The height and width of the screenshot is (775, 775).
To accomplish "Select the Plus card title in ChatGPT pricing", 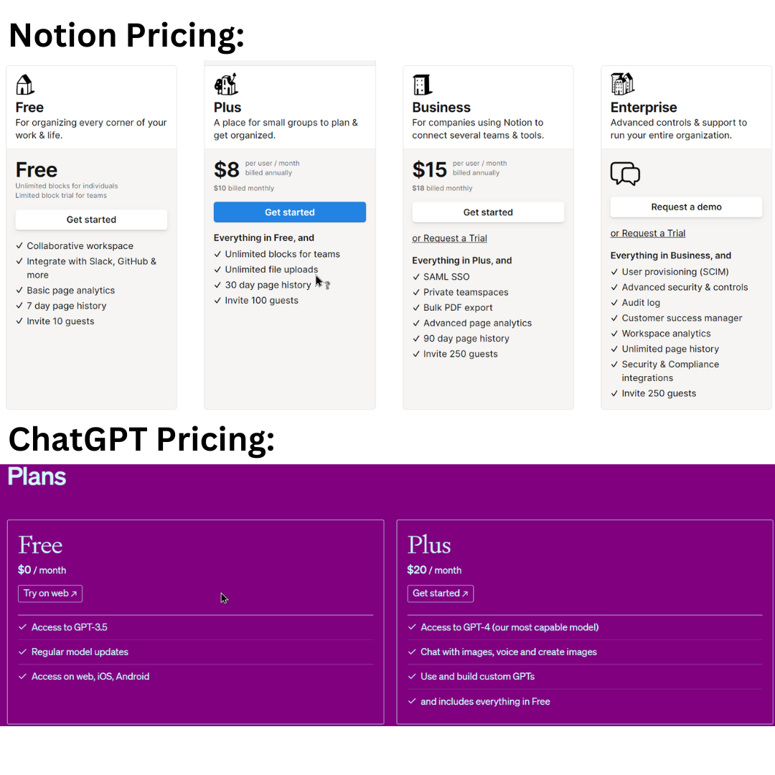I will (x=428, y=545).
